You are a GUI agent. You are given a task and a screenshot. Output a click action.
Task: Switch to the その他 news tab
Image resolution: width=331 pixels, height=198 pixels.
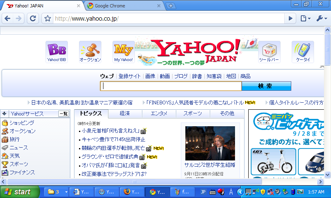[227, 113]
